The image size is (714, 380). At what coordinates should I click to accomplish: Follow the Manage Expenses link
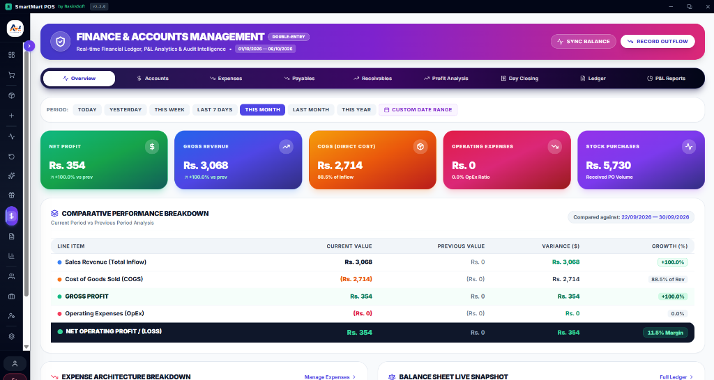pos(330,377)
